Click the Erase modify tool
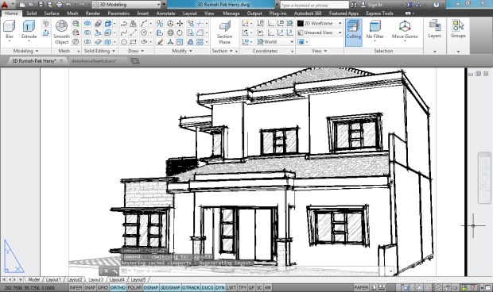The width and height of the screenshot is (493, 292). point(160,42)
